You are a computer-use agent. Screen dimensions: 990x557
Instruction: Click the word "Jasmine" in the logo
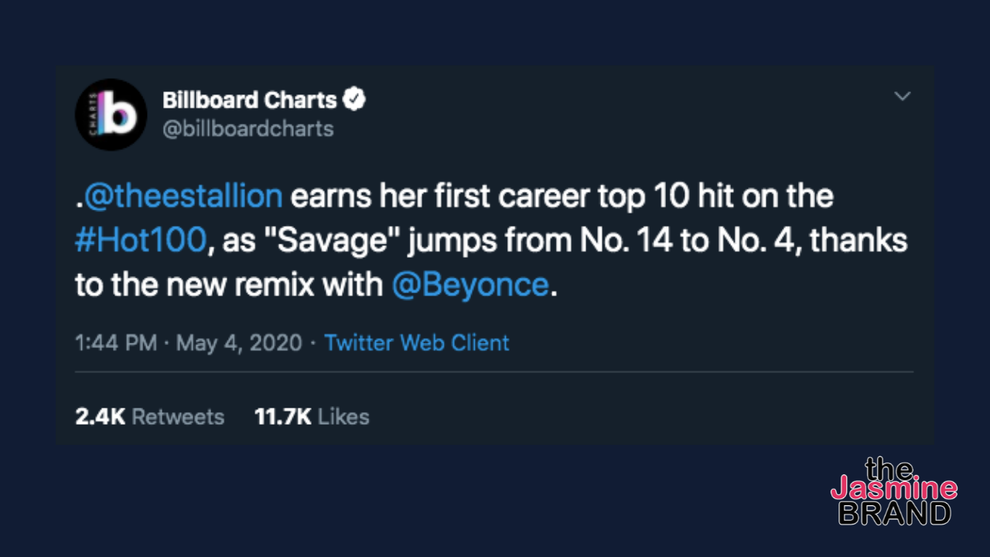pyautogui.click(x=894, y=488)
